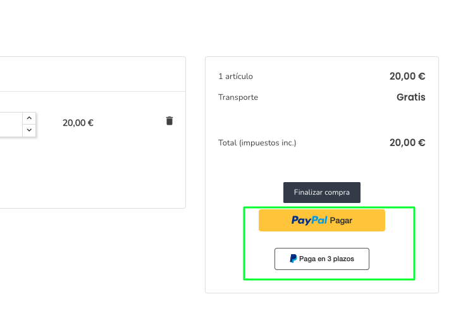
Task: Click blank space between the two PayPal buttons
Action: click(322, 240)
